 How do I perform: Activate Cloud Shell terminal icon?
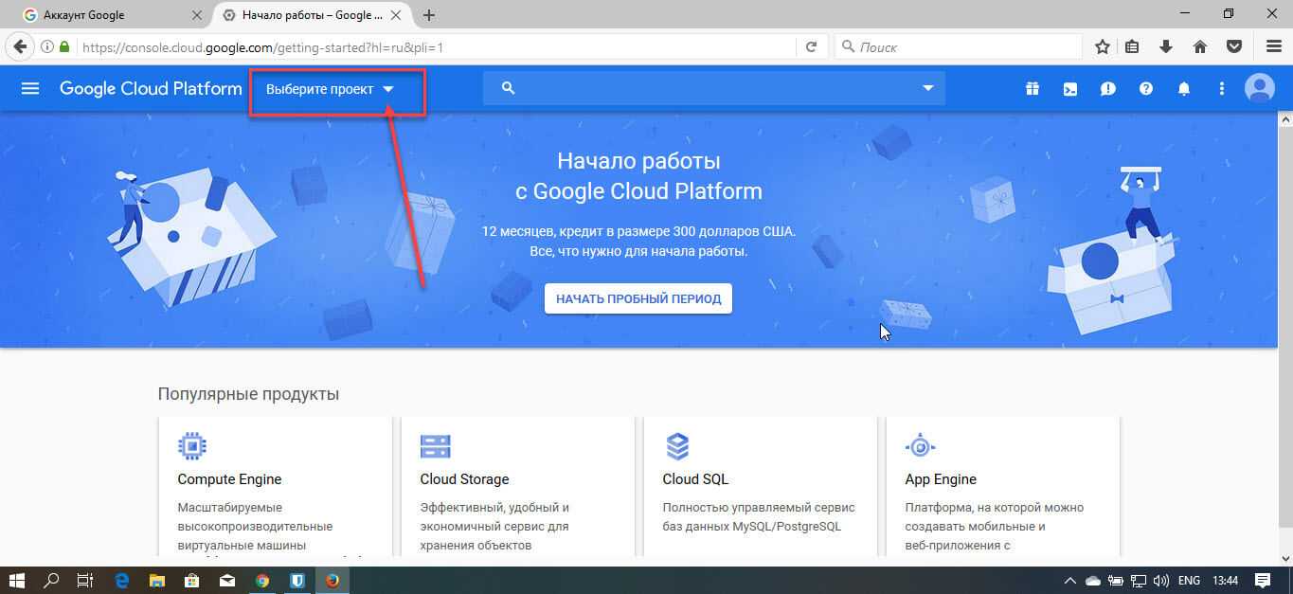[x=1069, y=89]
